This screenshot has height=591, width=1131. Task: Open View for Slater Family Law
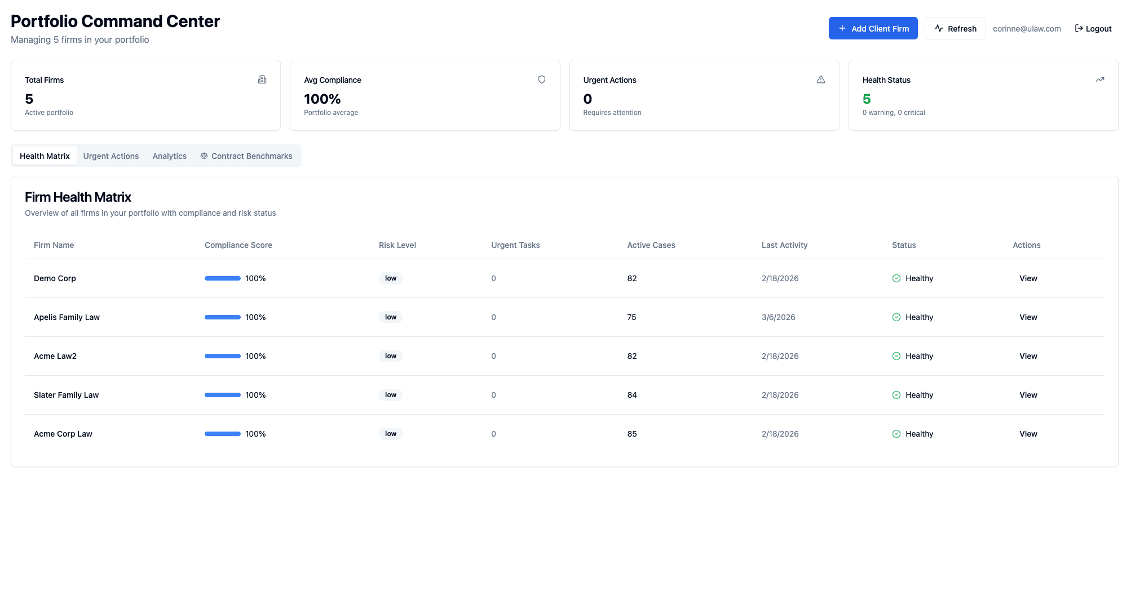1028,394
